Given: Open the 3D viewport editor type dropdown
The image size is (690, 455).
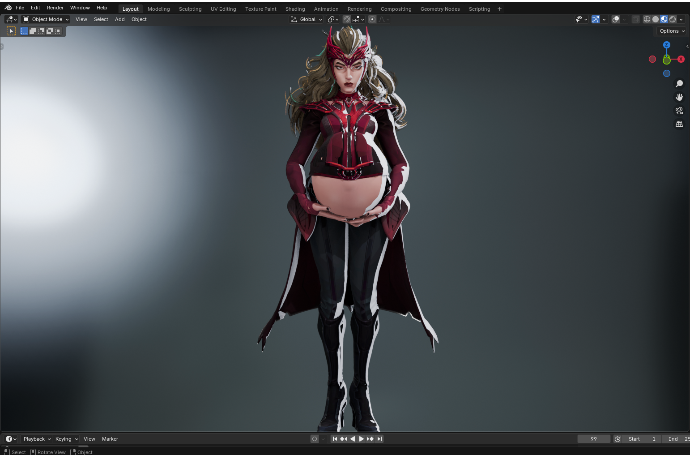Looking at the screenshot, I should 11,19.
